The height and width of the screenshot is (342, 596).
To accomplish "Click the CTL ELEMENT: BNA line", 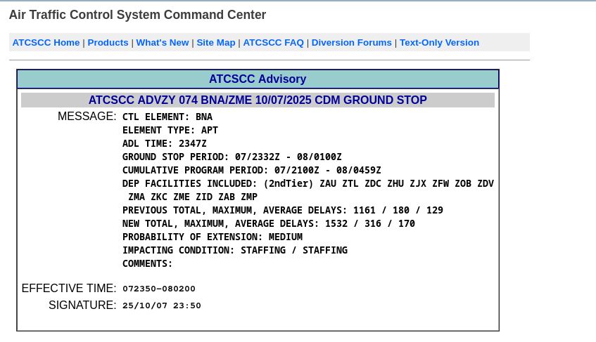I will (167, 117).
